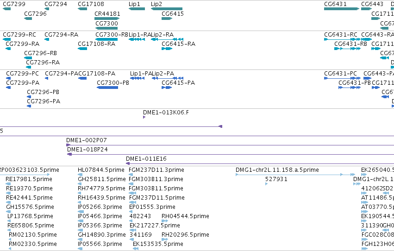Select transcript CG6415-RA
Screen dimensions: 394x251
click(x=167, y=49)
